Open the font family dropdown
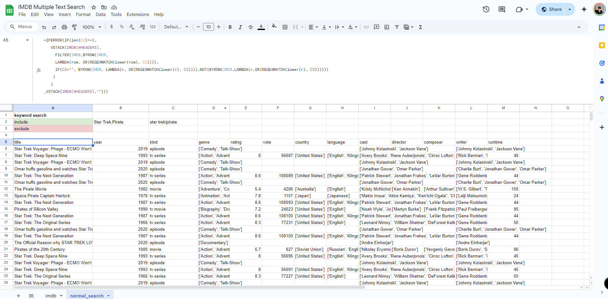Viewport: 608px width, 299px height. click(x=176, y=27)
